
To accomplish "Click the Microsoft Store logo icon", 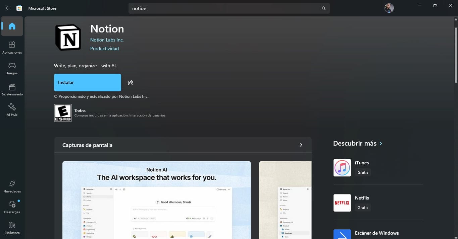I will pyautogui.click(x=19, y=8).
